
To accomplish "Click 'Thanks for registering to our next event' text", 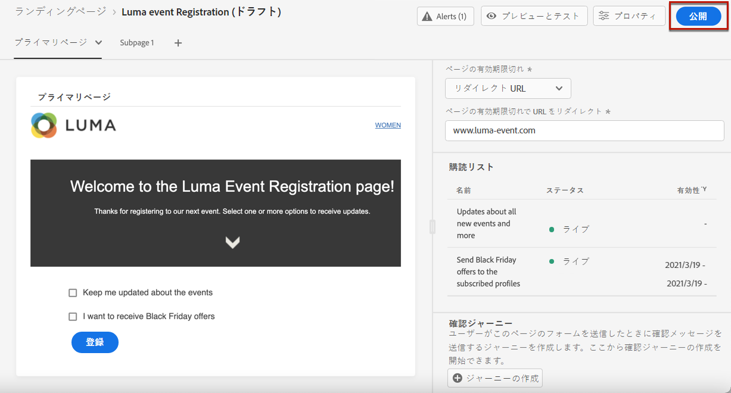I will (x=232, y=211).
